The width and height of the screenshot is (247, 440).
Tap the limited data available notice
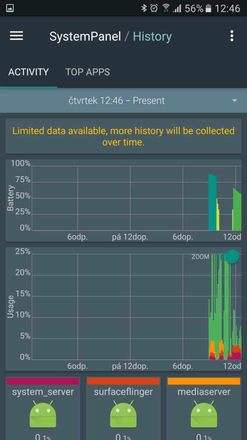point(123,136)
